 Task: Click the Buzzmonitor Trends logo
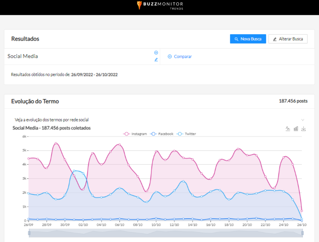click(x=160, y=5)
